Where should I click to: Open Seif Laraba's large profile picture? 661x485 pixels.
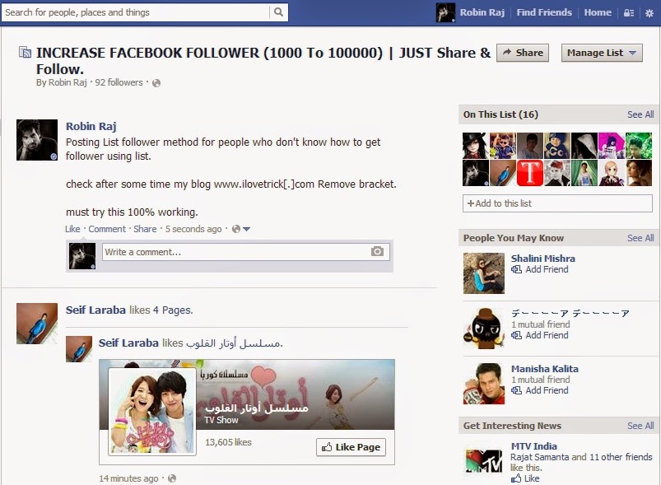tap(37, 324)
